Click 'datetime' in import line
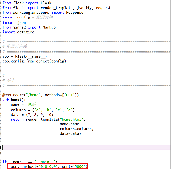Screen dimensions: 171x169 tap(26, 32)
